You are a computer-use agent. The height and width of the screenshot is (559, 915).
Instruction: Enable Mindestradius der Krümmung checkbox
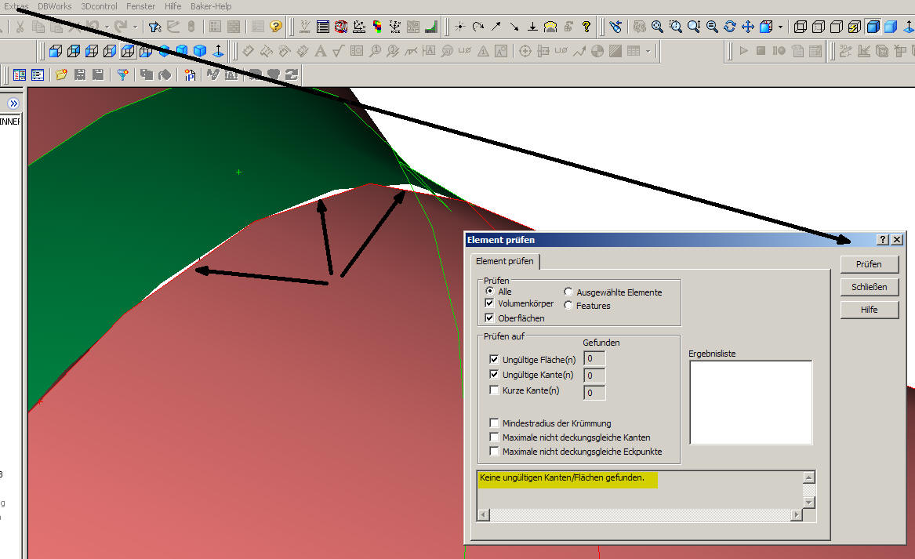click(x=494, y=423)
